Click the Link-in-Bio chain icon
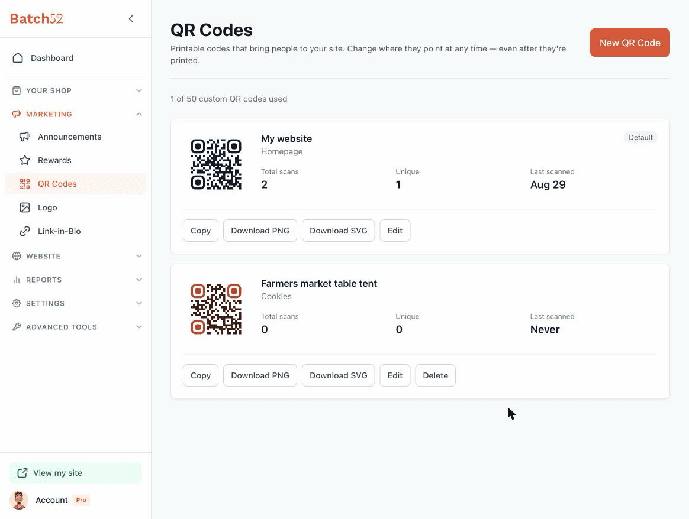 [x=25, y=231]
